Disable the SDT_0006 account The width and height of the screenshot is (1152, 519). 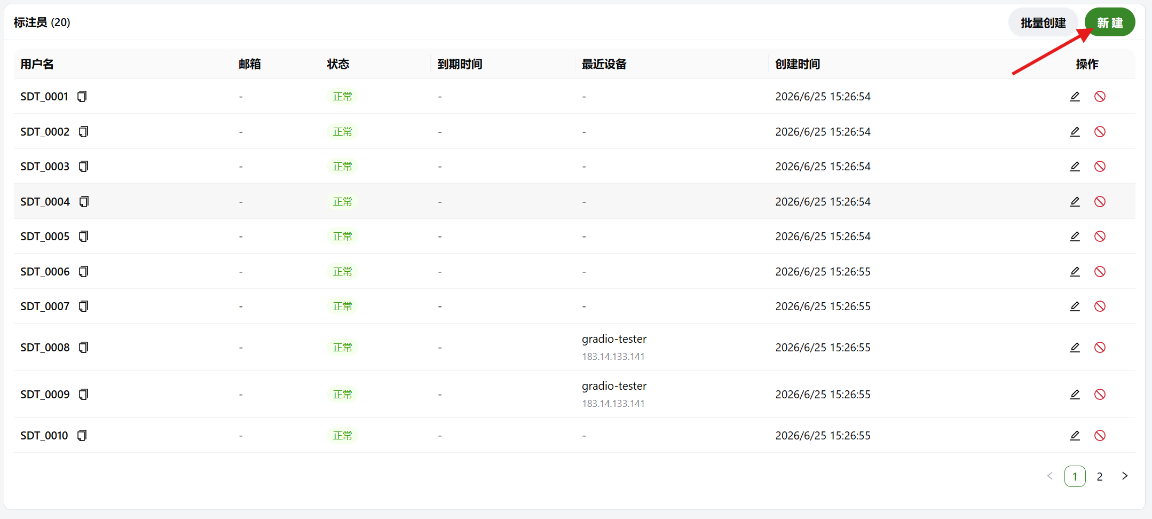click(1100, 272)
